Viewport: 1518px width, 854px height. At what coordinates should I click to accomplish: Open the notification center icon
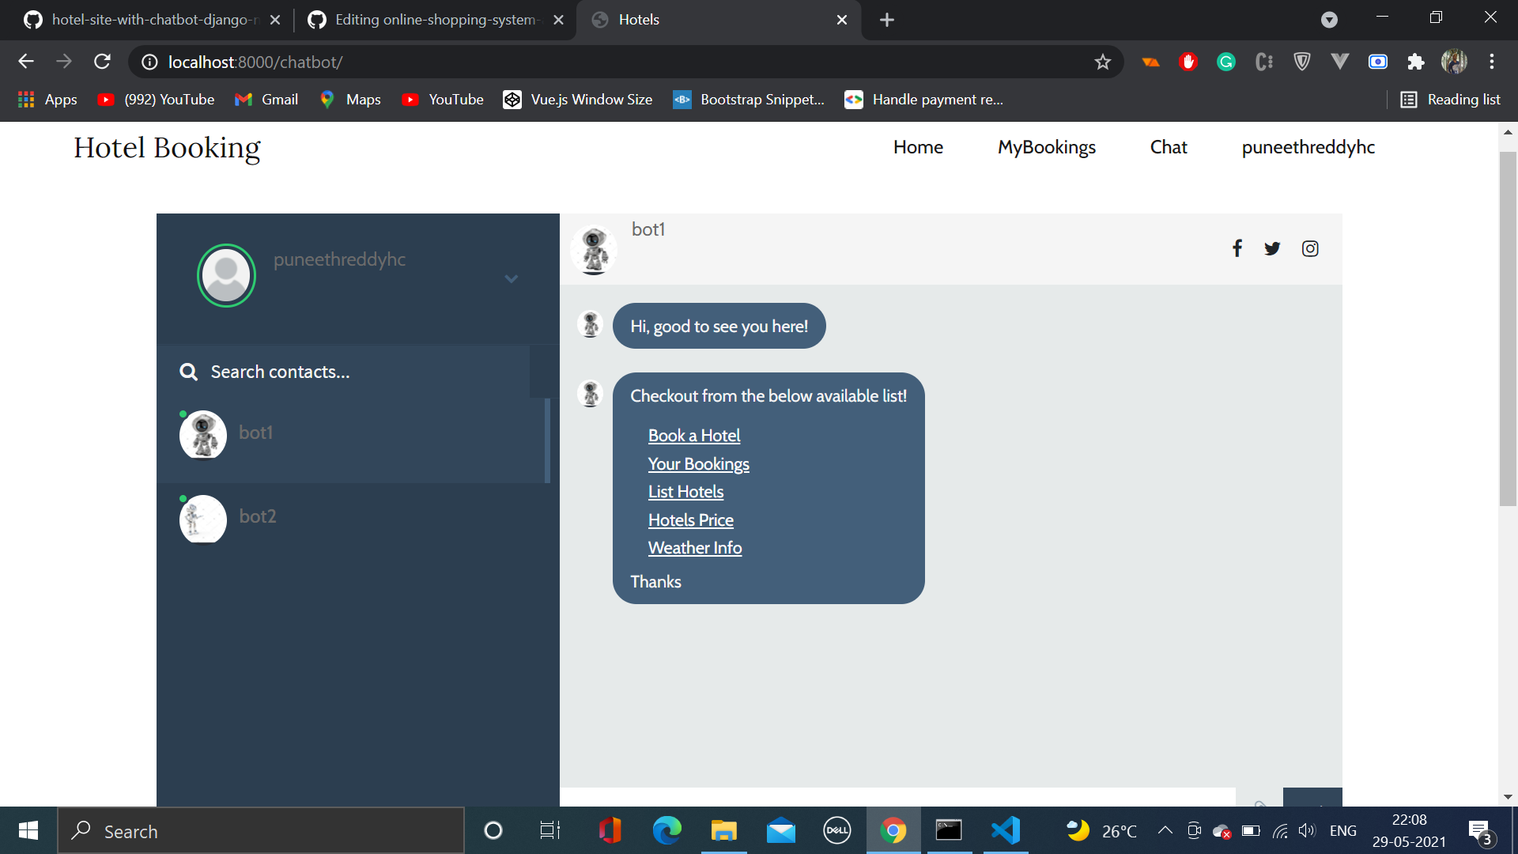pyautogui.click(x=1480, y=831)
